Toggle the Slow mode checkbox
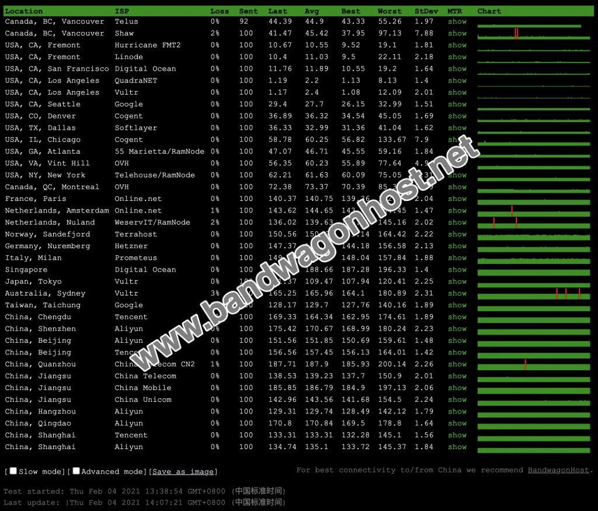Viewport: 598px width, 511px height. pos(13,471)
